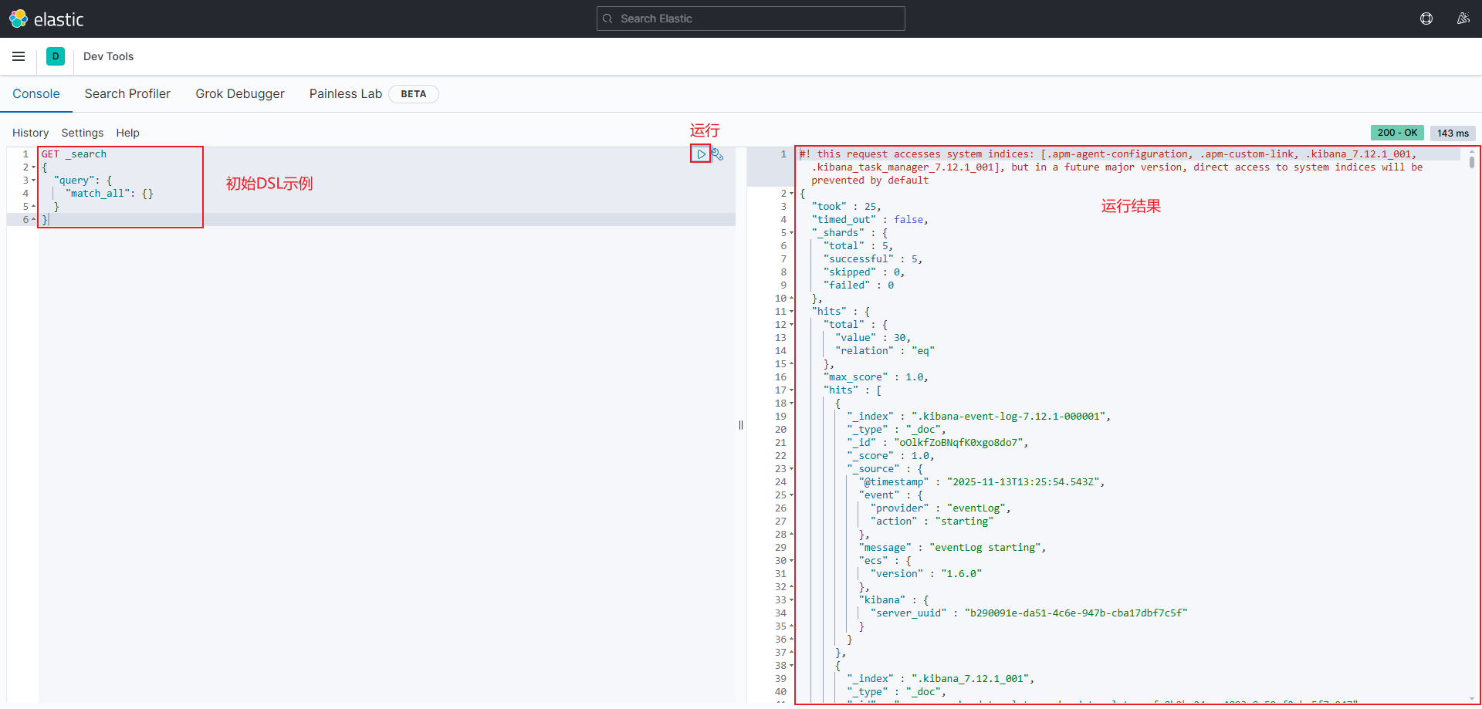Run the request with the play icon
Image resolution: width=1482 pixels, height=709 pixels.
pos(701,154)
